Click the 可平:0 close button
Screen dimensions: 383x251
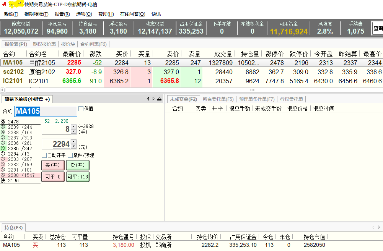coord(53,177)
